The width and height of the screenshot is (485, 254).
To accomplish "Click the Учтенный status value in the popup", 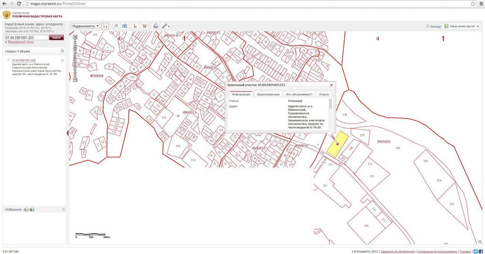I will (x=295, y=101).
